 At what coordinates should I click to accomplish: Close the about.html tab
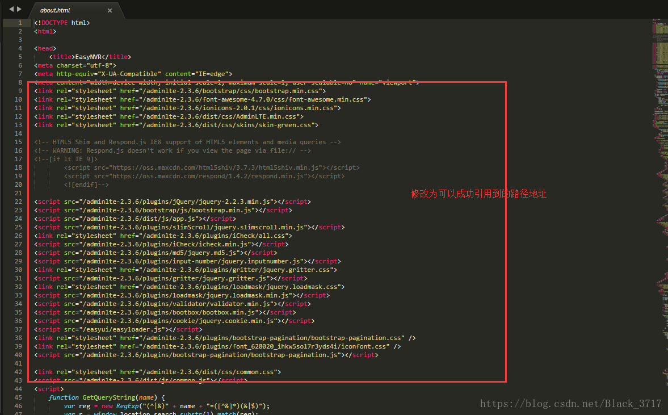pyautogui.click(x=110, y=10)
